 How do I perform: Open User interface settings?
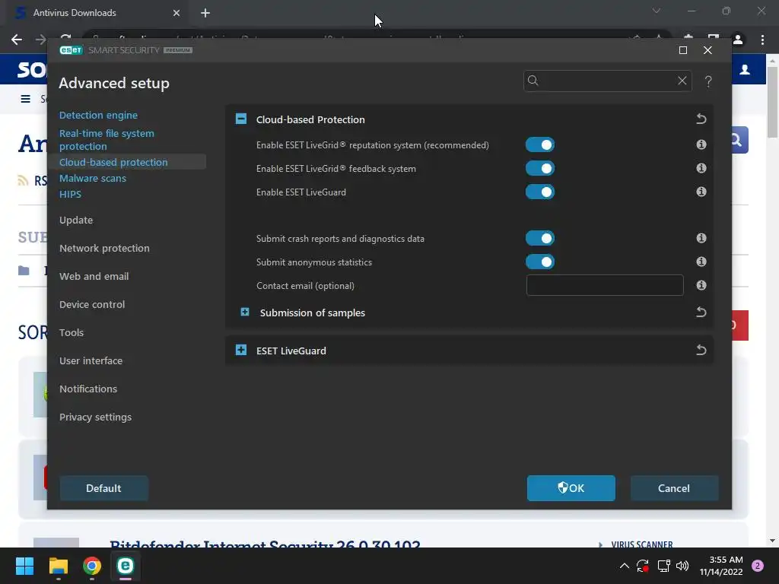point(91,361)
